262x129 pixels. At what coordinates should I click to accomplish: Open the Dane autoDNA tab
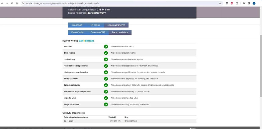pos(98,32)
